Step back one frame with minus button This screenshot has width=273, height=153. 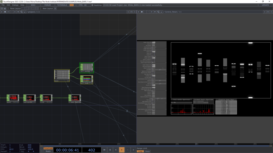pyautogui.click(x=127, y=150)
